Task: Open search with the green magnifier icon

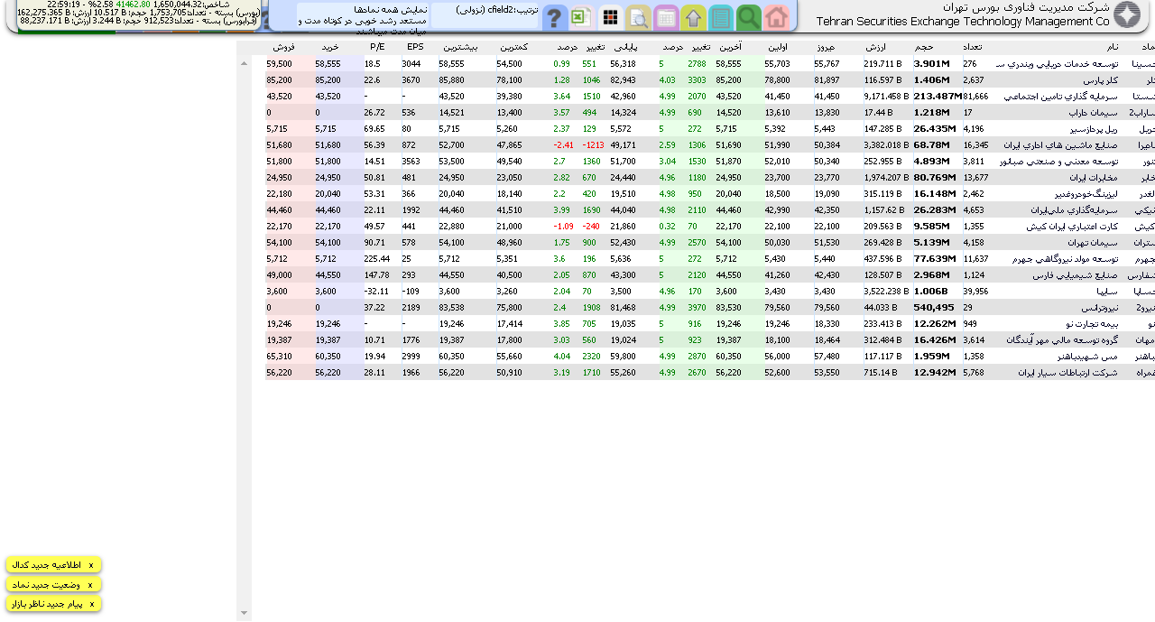Action: pos(749,17)
